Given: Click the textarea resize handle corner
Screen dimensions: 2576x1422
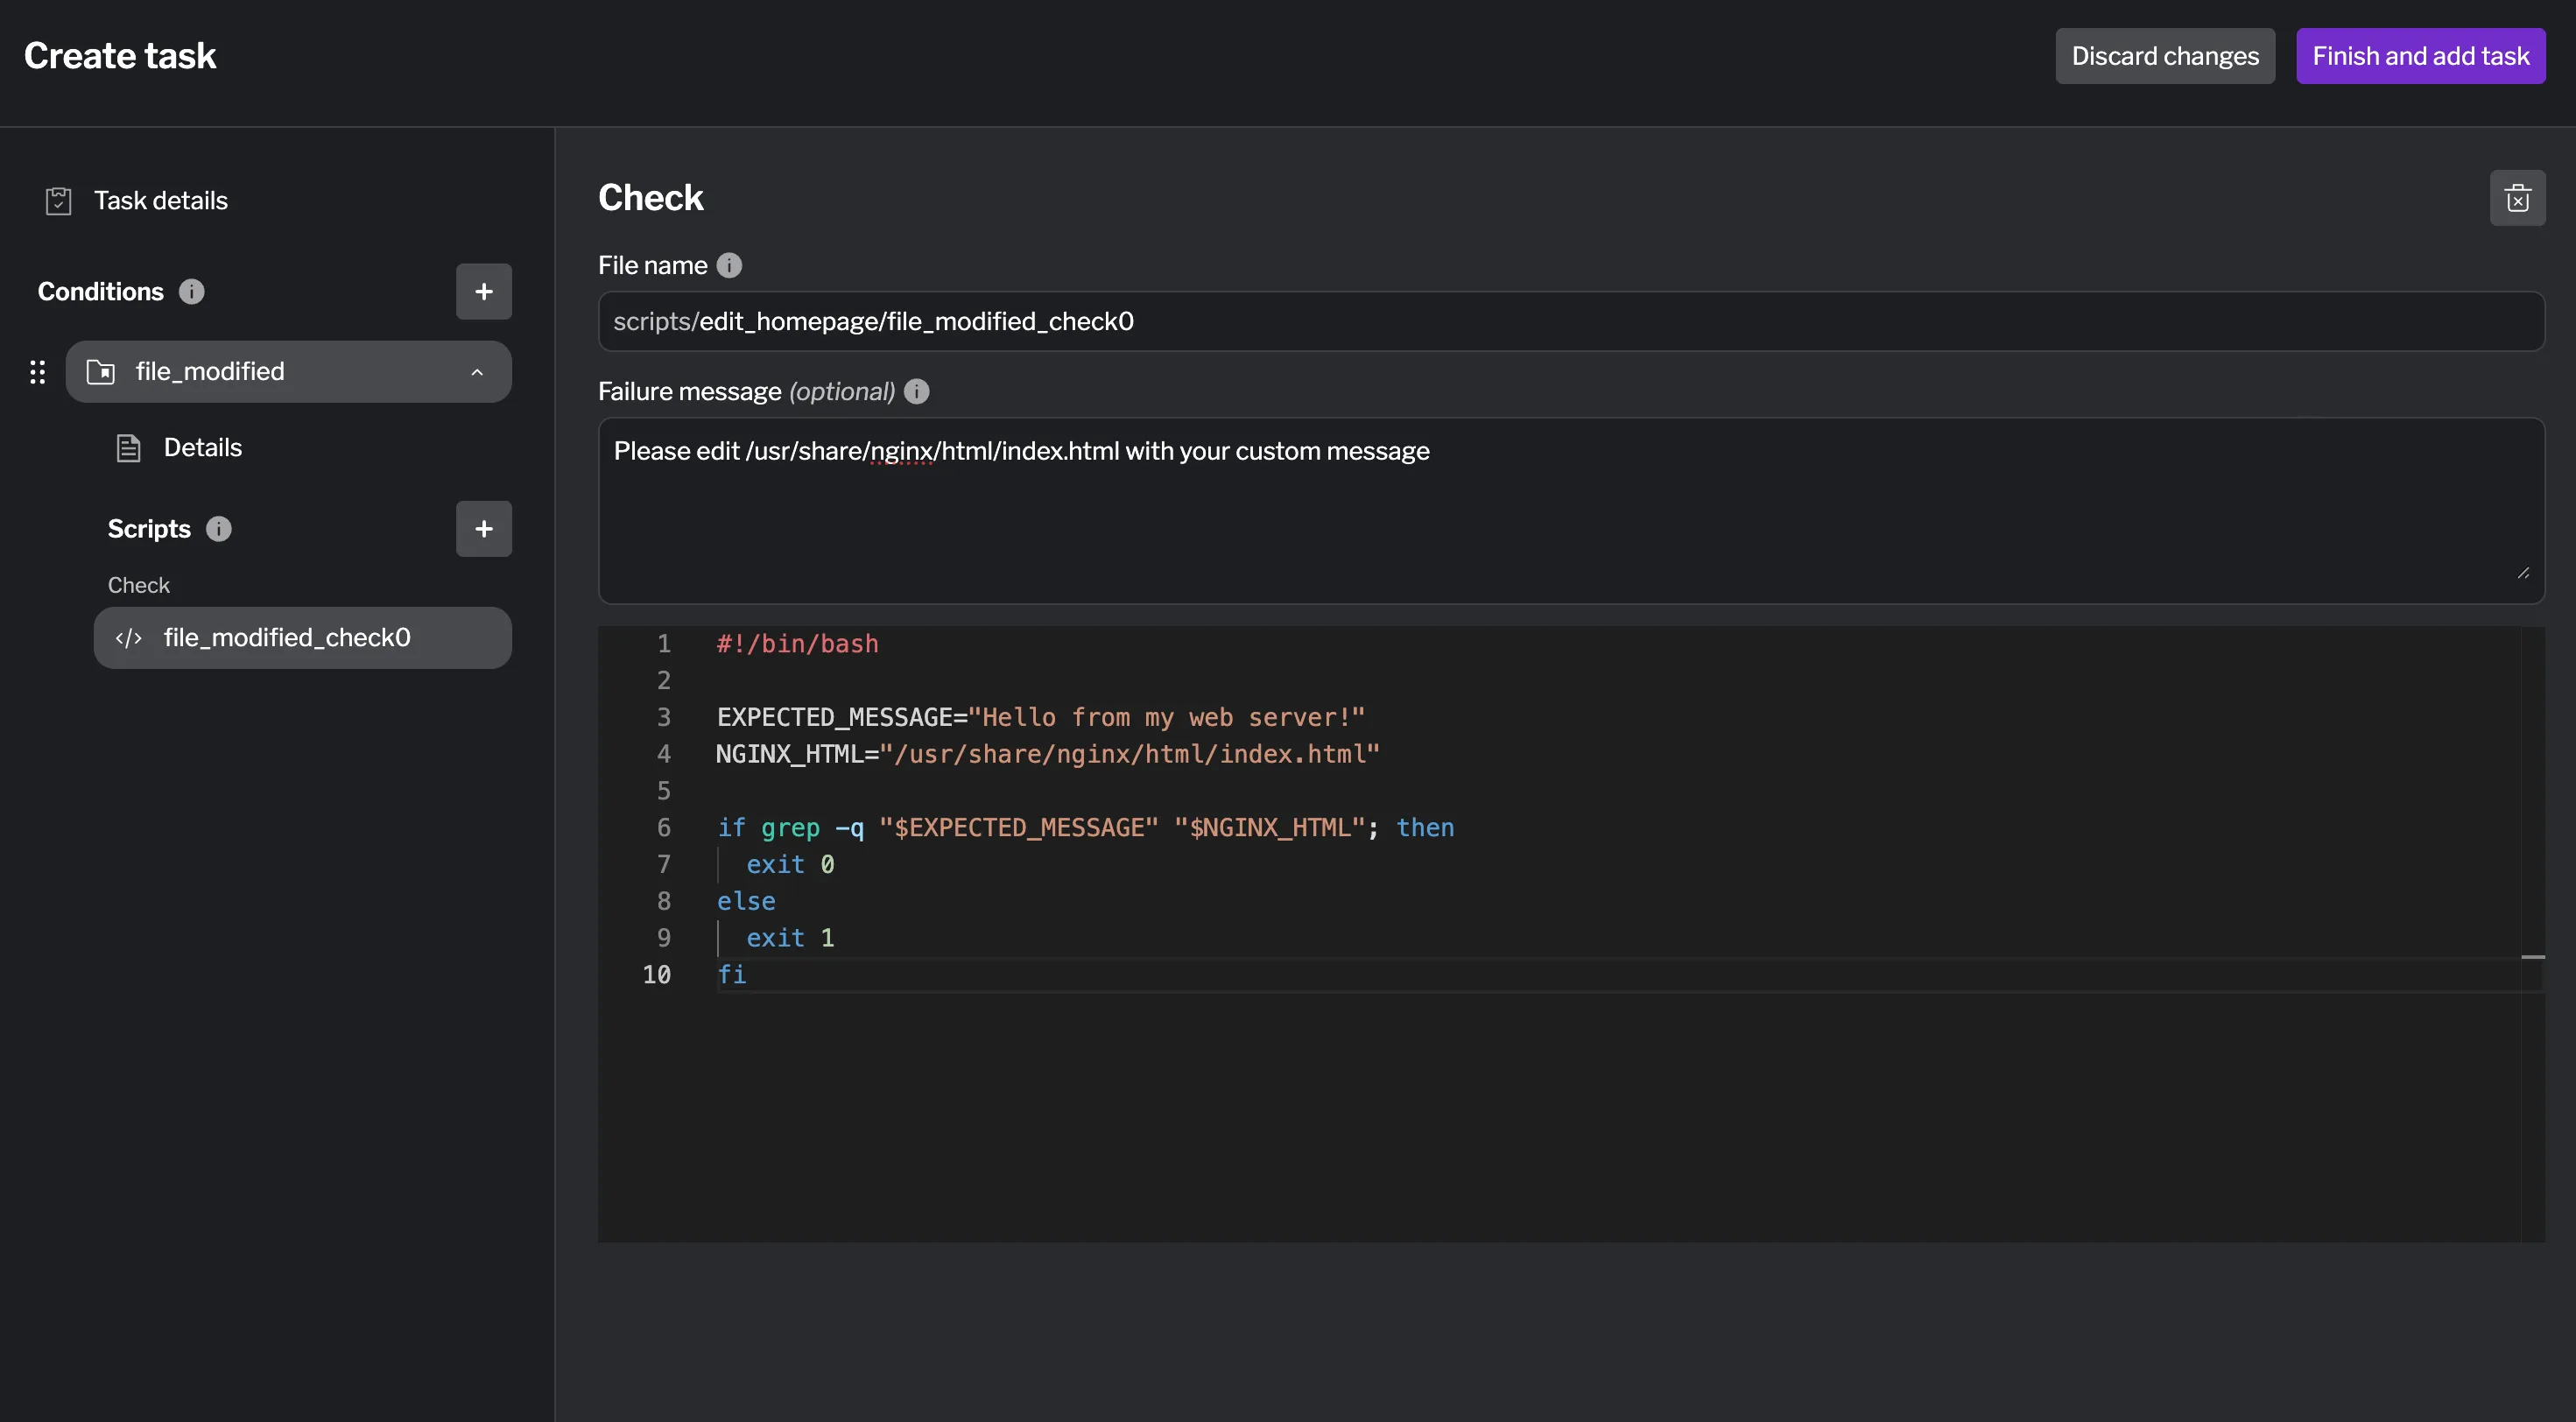Looking at the screenshot, I should click(x=2523, y=573).
